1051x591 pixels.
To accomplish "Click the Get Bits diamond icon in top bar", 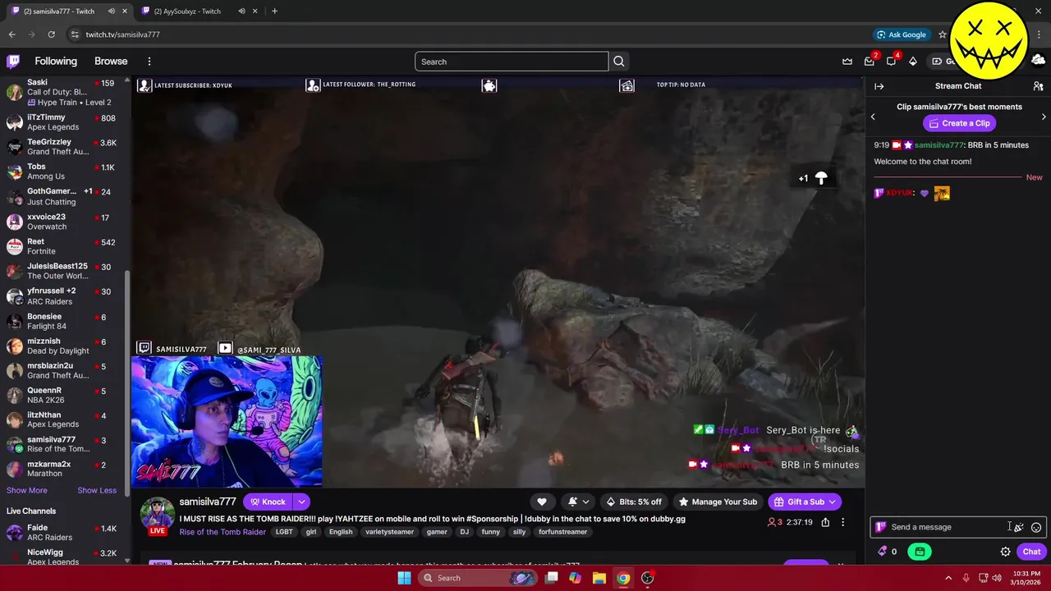I will 913,62.
